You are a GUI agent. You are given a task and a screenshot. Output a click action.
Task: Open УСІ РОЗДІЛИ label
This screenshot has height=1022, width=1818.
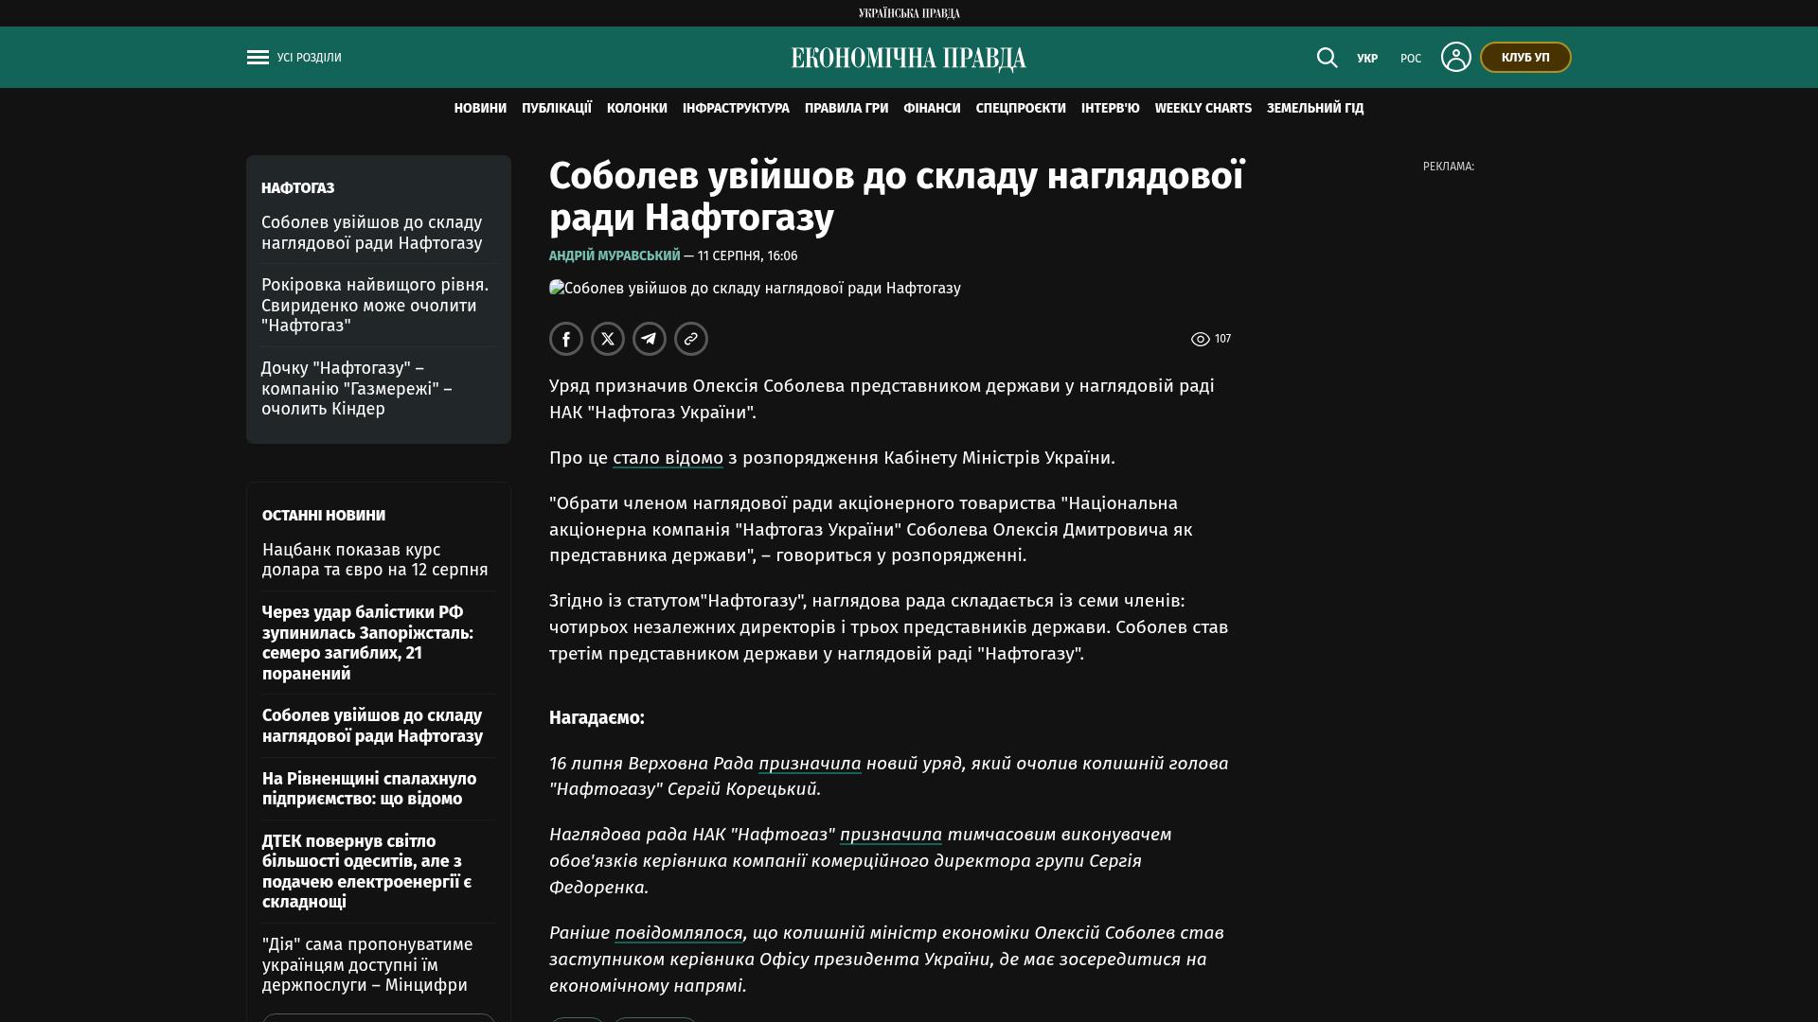(x=310, y=58)
